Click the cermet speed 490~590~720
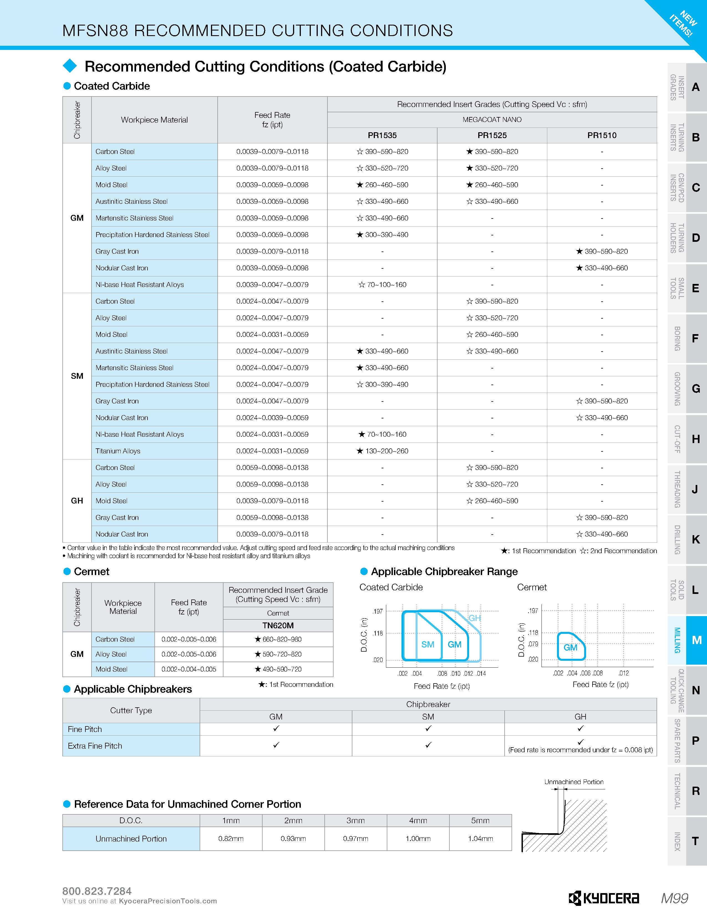The height and width of the screenshot is (915, 707). (x=282, y=670)
